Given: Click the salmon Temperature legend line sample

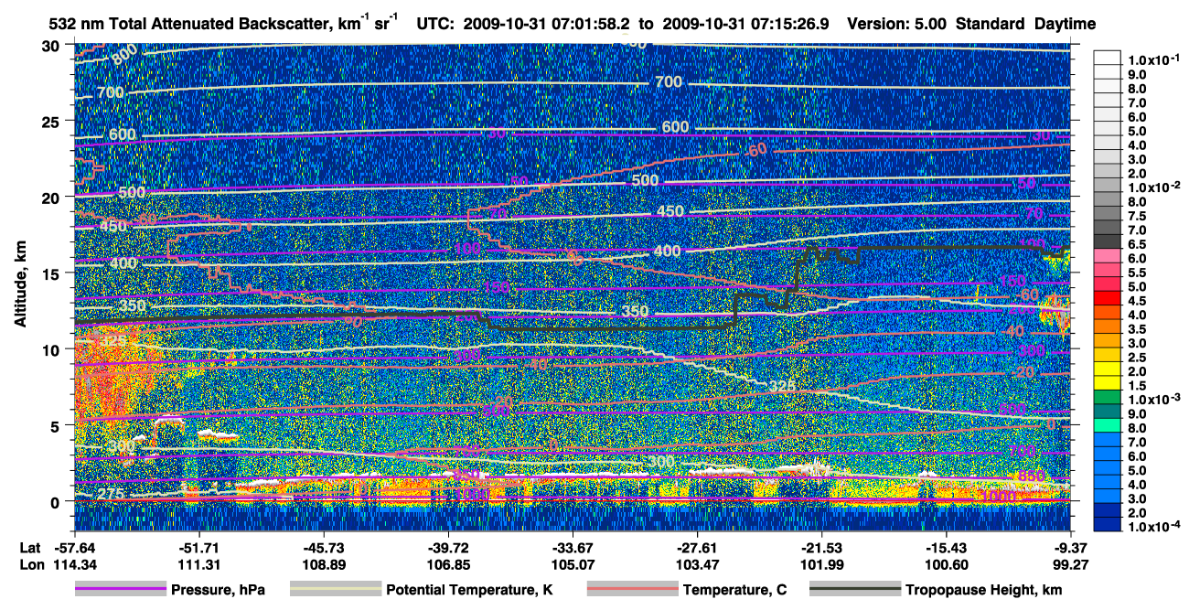Looking at the screenshot, I should pos(631,590).
